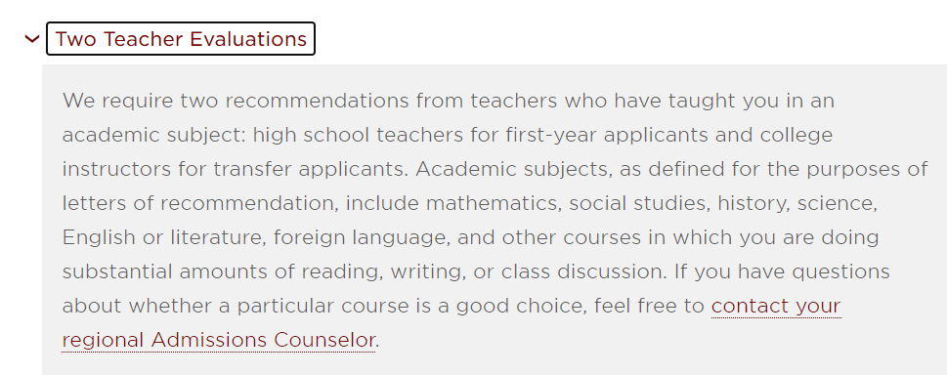
Task: Click the words 'transfer applicants' in the paragraph
Action: 310,169
